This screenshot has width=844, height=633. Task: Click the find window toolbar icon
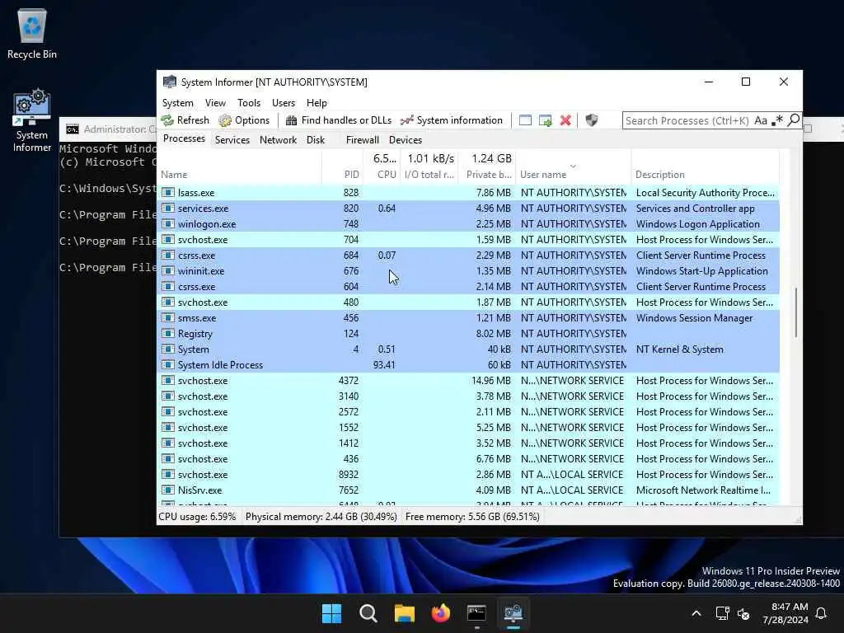coord(525,120)
